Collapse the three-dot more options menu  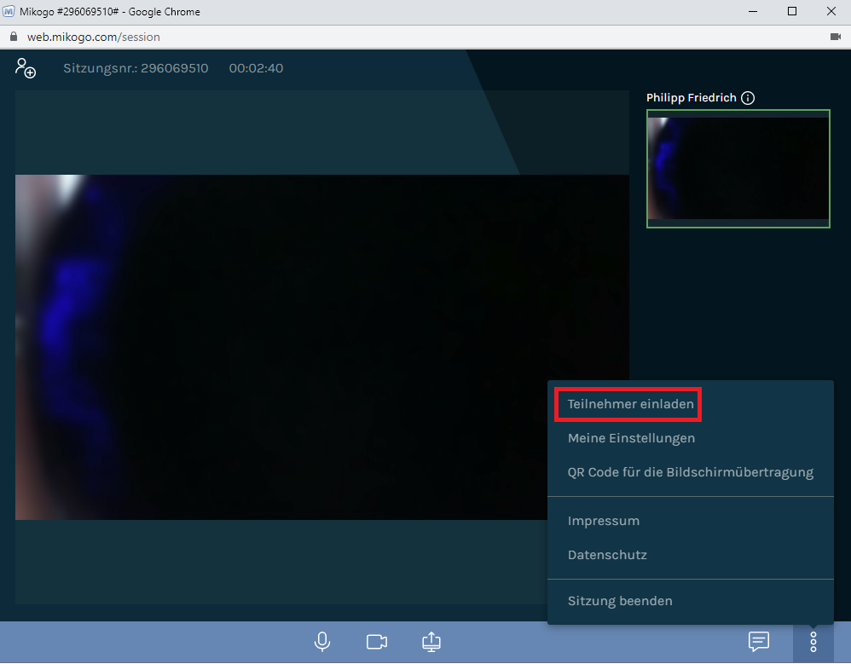tap(813, 642)
